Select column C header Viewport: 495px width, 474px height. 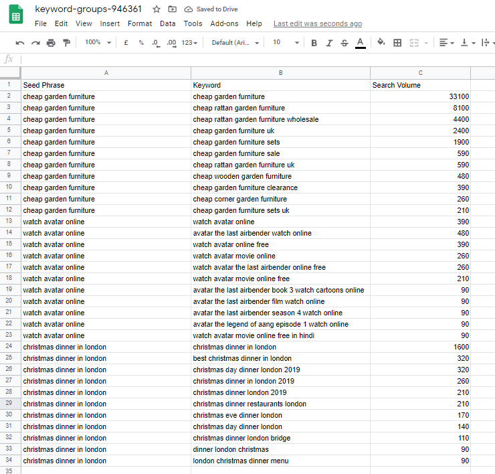tap(421, 73)
